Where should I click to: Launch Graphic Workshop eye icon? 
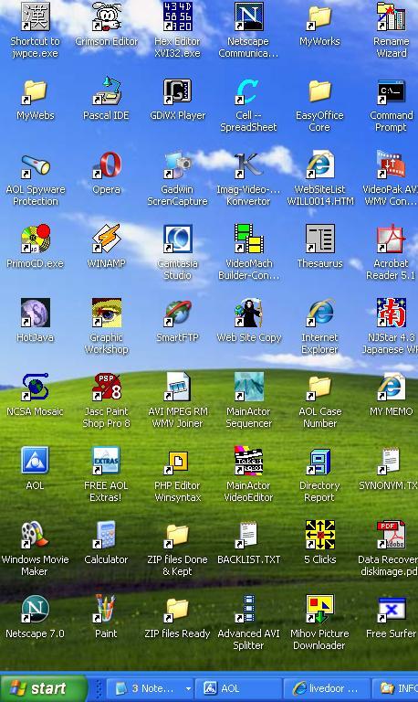(107, 313)
